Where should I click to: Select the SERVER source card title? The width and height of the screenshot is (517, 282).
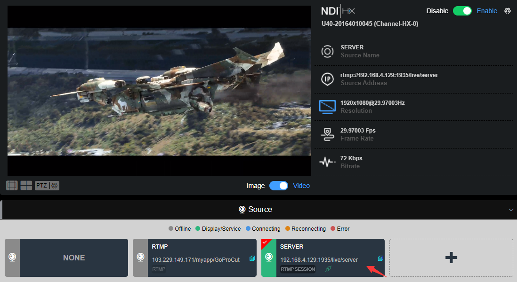click(291, 246)
